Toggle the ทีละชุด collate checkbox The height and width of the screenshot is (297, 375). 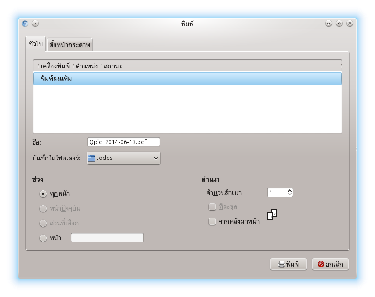coord(212,207)
